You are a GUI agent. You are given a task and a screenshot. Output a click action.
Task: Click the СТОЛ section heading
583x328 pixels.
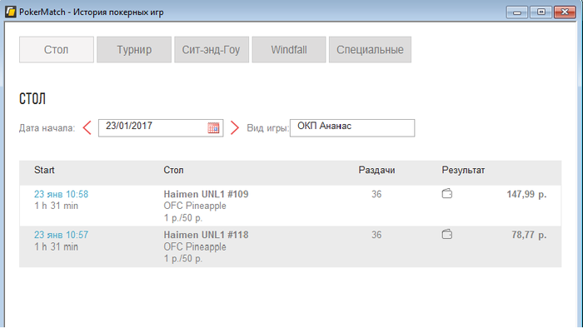point(32,99)
